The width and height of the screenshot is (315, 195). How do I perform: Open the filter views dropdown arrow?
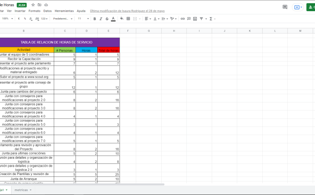206,19
